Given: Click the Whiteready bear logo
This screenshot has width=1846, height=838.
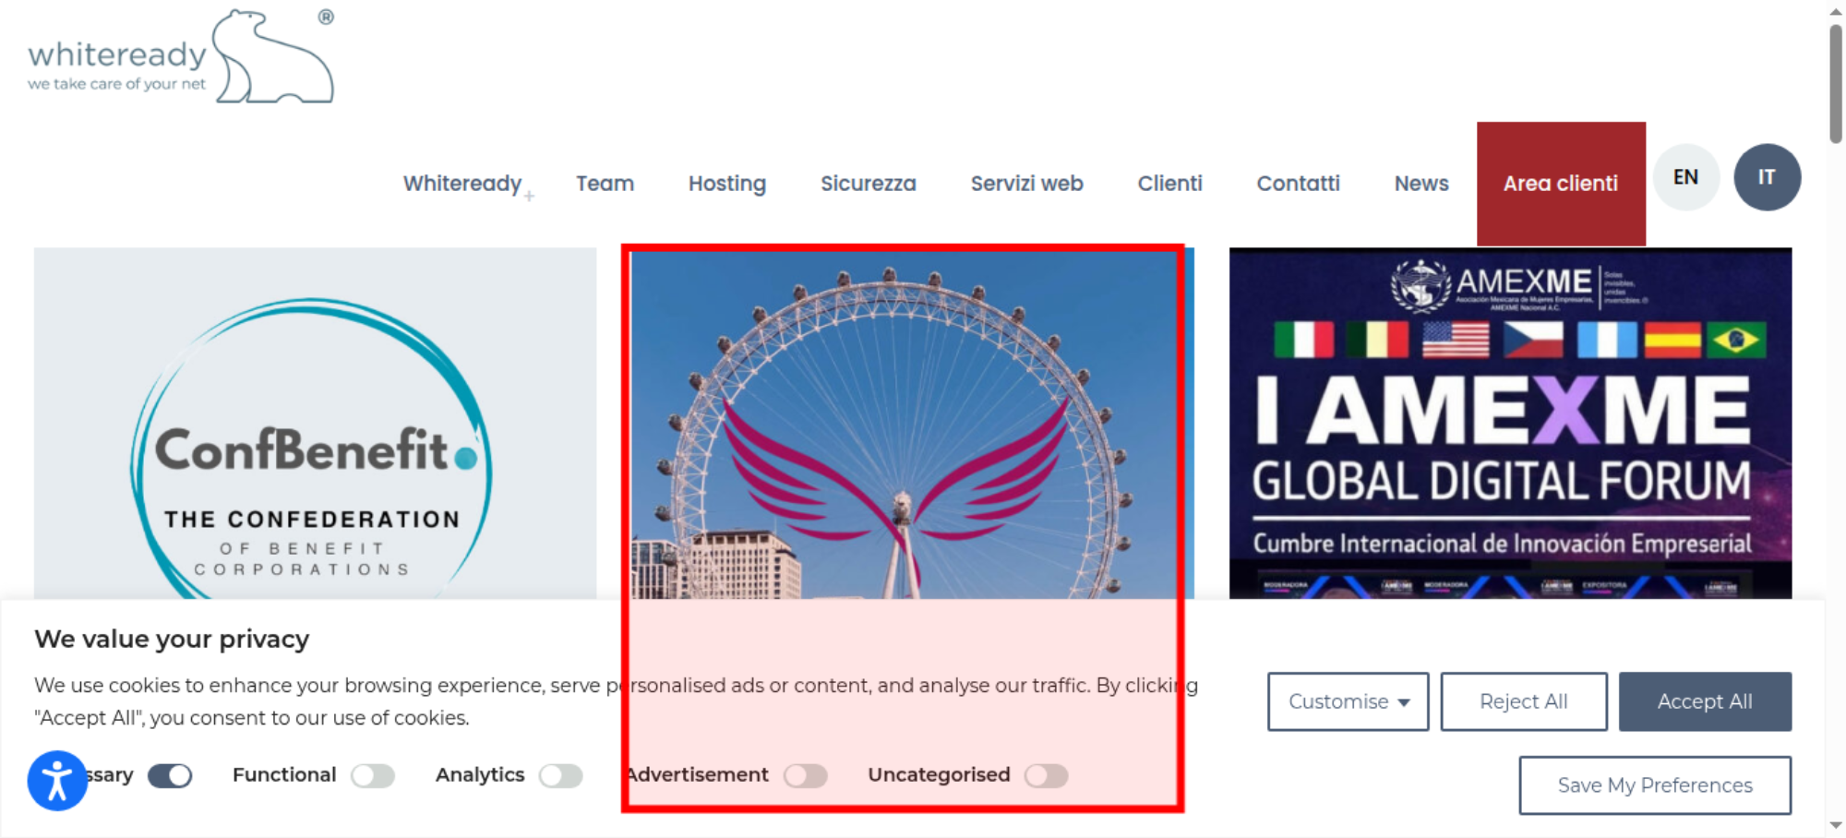Looking at the screenshot, I should [x=181, y=57].
